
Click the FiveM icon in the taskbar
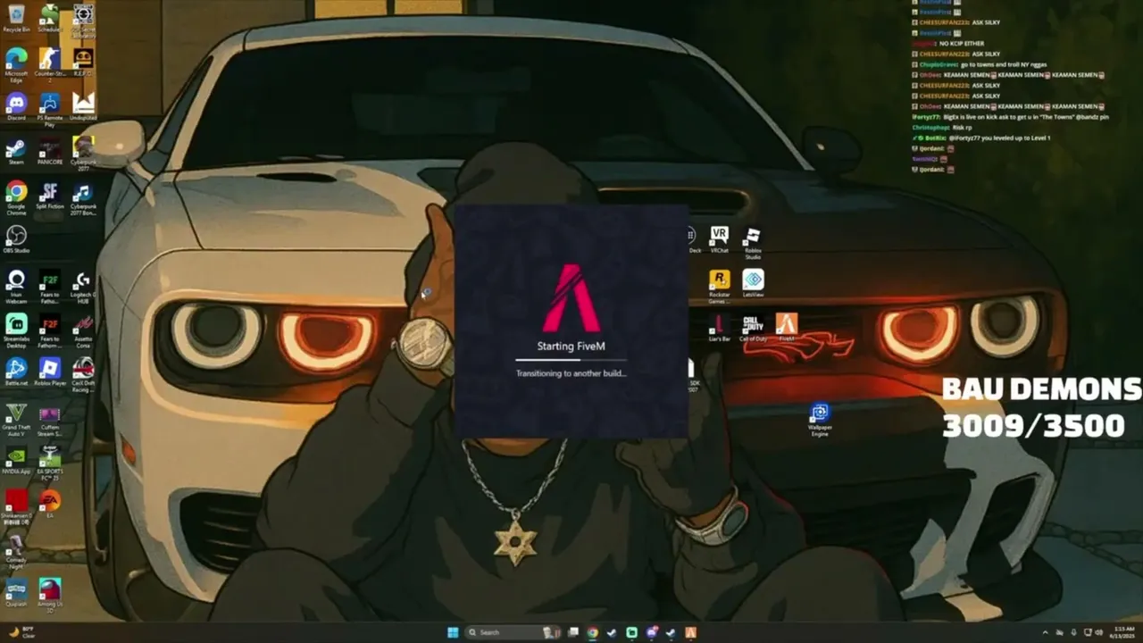pyautogui.click(x=690, y=632)
